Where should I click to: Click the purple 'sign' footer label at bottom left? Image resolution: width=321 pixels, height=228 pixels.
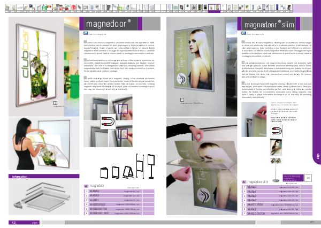pyautogui.click(x=24, y=223)
